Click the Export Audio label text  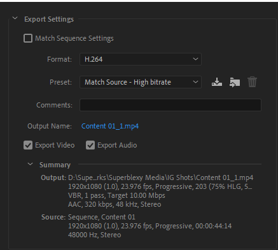[117, 145]
